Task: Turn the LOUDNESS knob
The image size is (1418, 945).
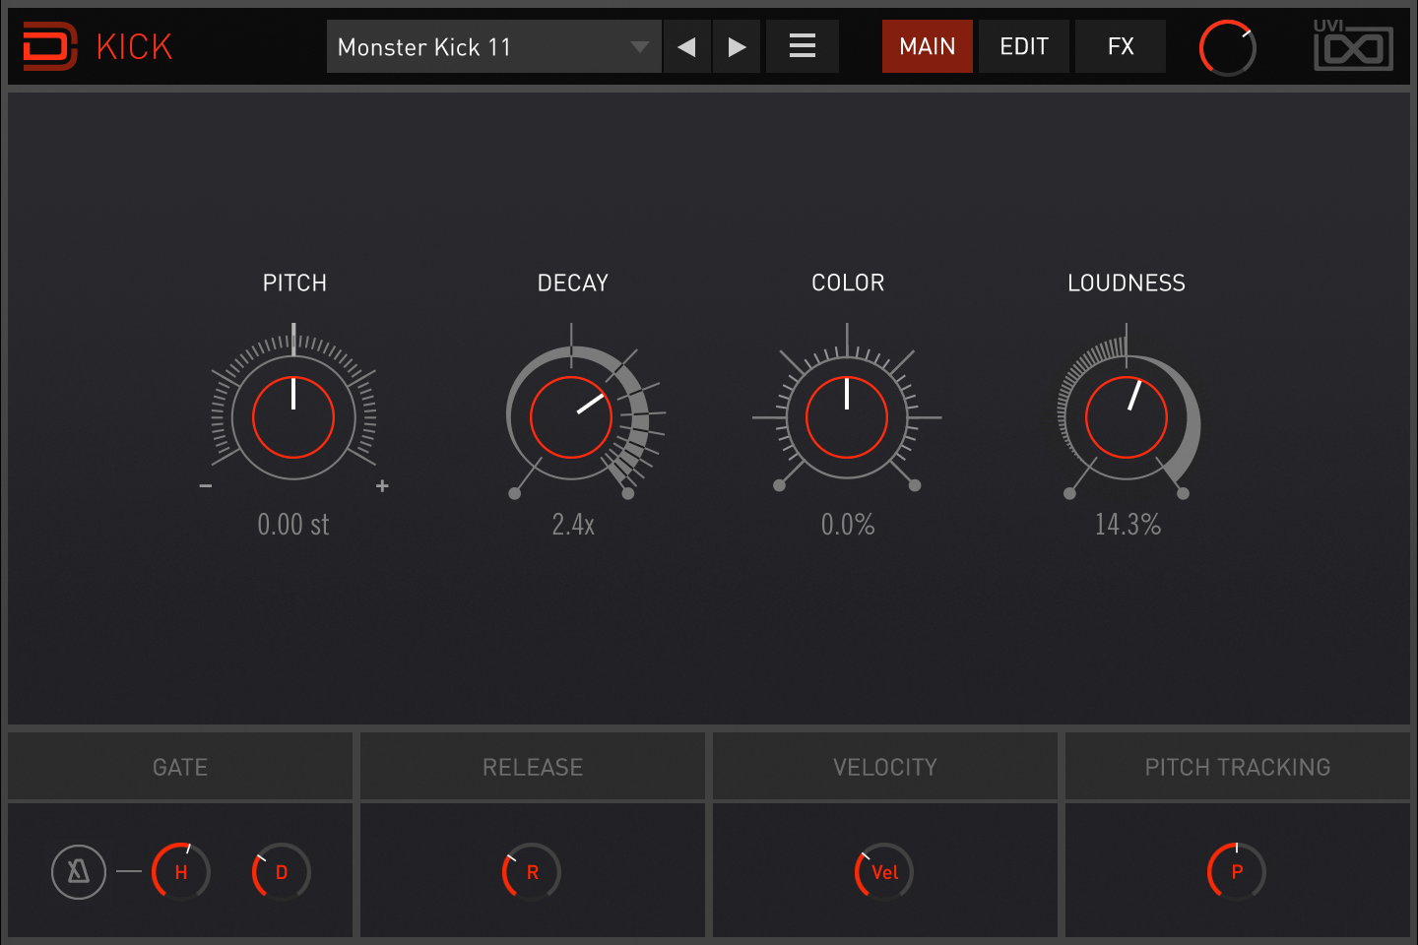Action: coord(1127,416)
